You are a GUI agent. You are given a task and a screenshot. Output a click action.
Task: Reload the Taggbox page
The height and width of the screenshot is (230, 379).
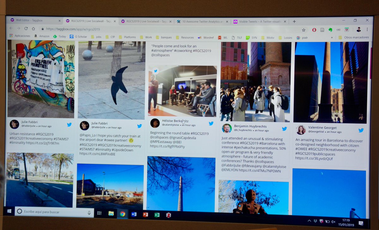pyautogui.click(x=26, y=29)
